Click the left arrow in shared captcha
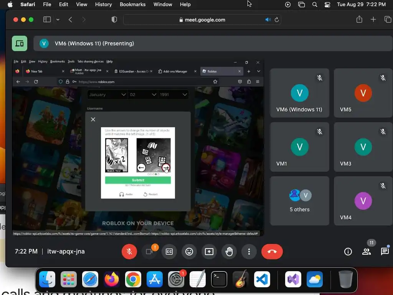The height and width of the screenshot is (295, 393). [141, 167]
